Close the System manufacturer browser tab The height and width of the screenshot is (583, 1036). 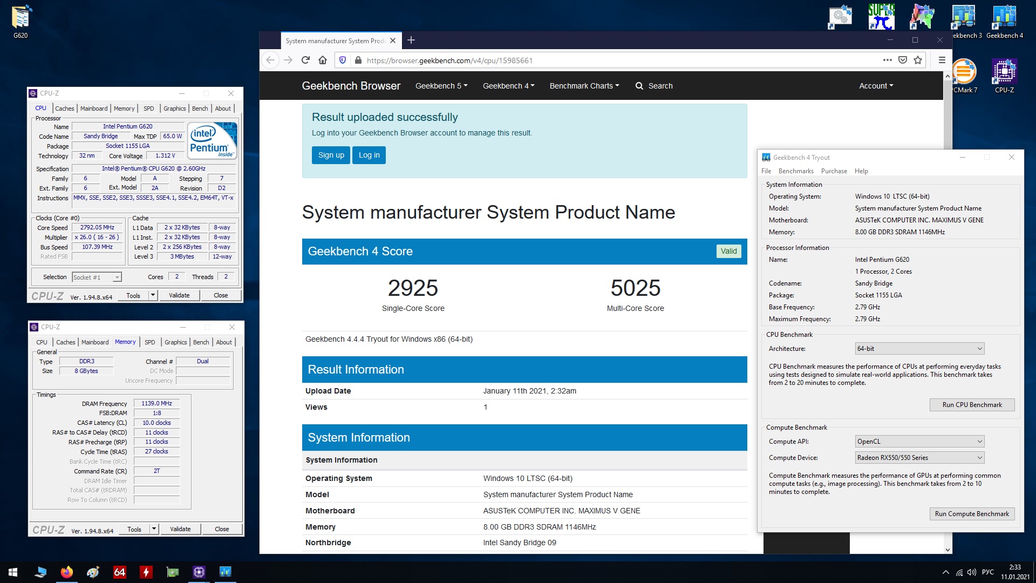(393, 40)
